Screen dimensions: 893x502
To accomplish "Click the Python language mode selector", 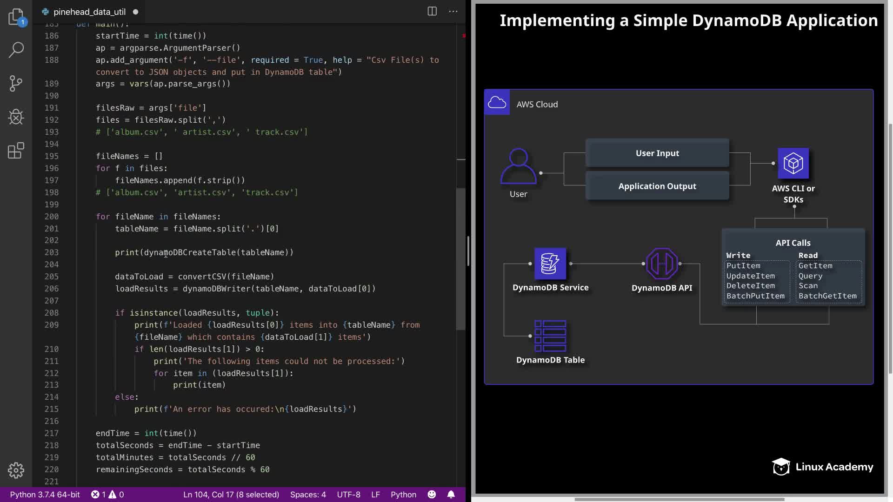I will [x=403, y=495].
